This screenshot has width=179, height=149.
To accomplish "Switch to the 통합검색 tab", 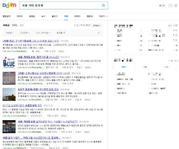I will (x=6, y=16).
